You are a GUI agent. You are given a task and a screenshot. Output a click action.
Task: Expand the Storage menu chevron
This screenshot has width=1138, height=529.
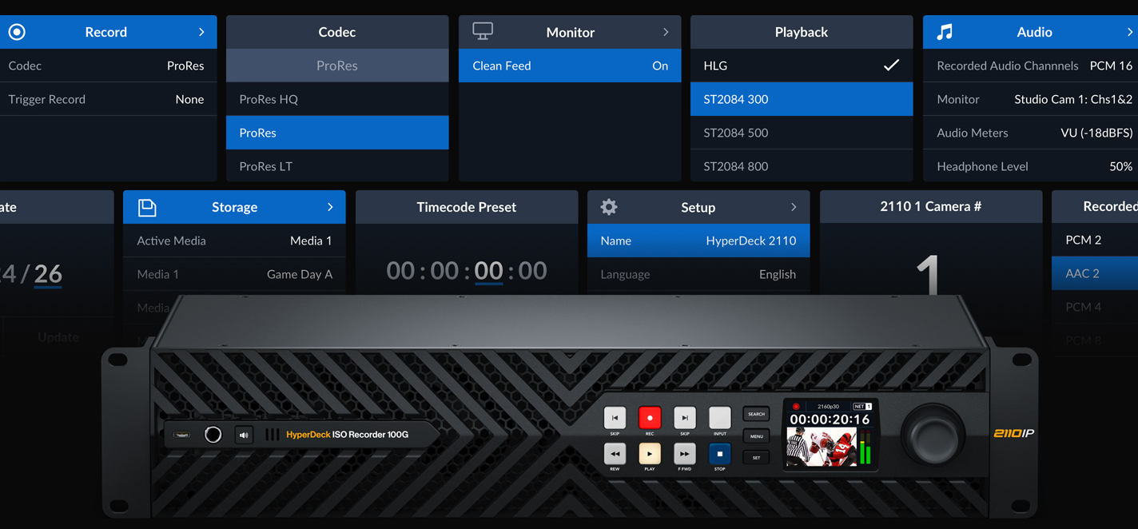click(330, 207)
